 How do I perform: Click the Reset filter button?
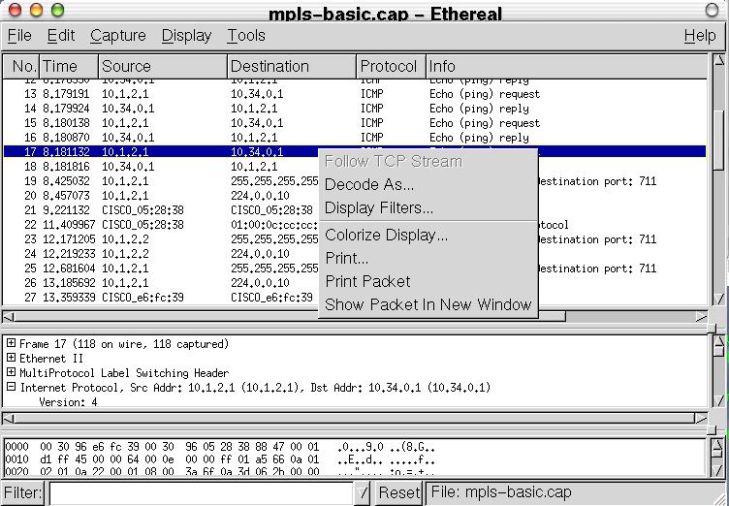pyautogui.click(x=398, y=492)
